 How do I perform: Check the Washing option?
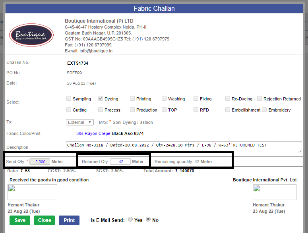164,98
